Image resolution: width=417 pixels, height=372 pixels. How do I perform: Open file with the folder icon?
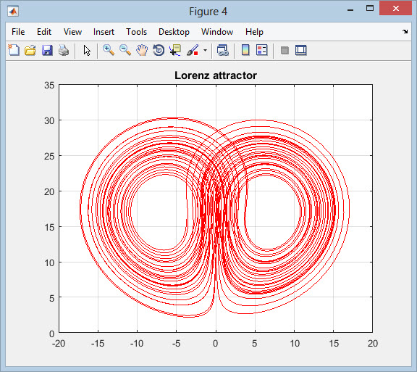(30, 50)
